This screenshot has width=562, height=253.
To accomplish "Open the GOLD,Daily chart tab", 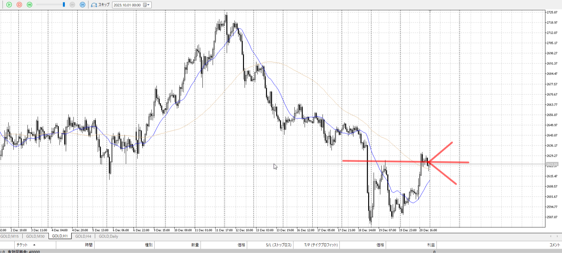I will [x=108, y=236].
